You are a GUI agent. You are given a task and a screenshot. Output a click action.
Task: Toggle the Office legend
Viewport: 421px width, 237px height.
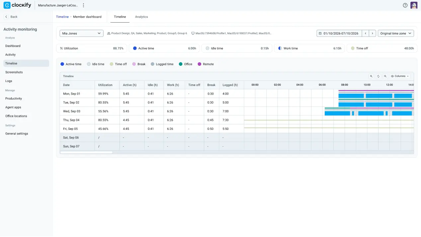185,64
